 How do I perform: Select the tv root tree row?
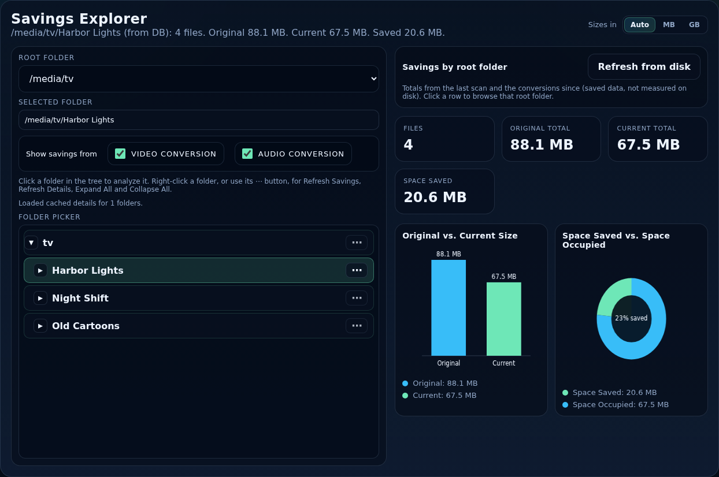199,243
